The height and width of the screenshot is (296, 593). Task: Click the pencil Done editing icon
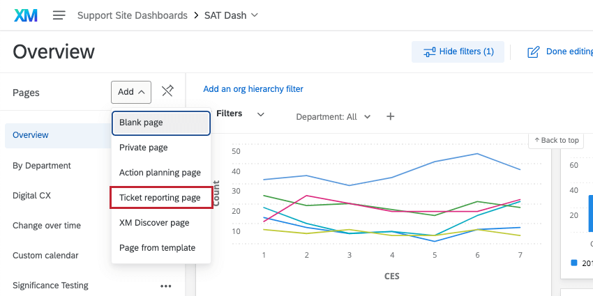point(534,52)
